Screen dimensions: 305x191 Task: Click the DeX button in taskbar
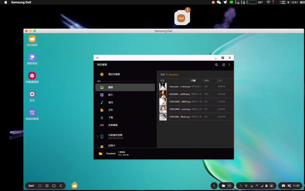(31, 186)
